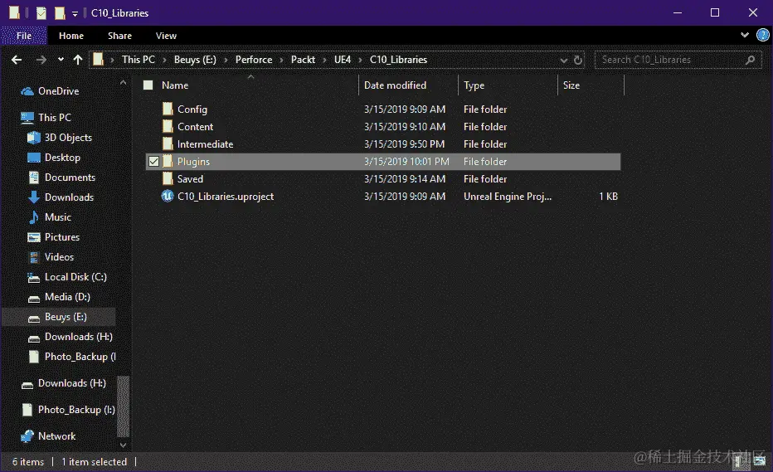The width and height of the screenshot is (773, 472).
Task: Open Videos in the navigation pane
Action: point(51,257)
